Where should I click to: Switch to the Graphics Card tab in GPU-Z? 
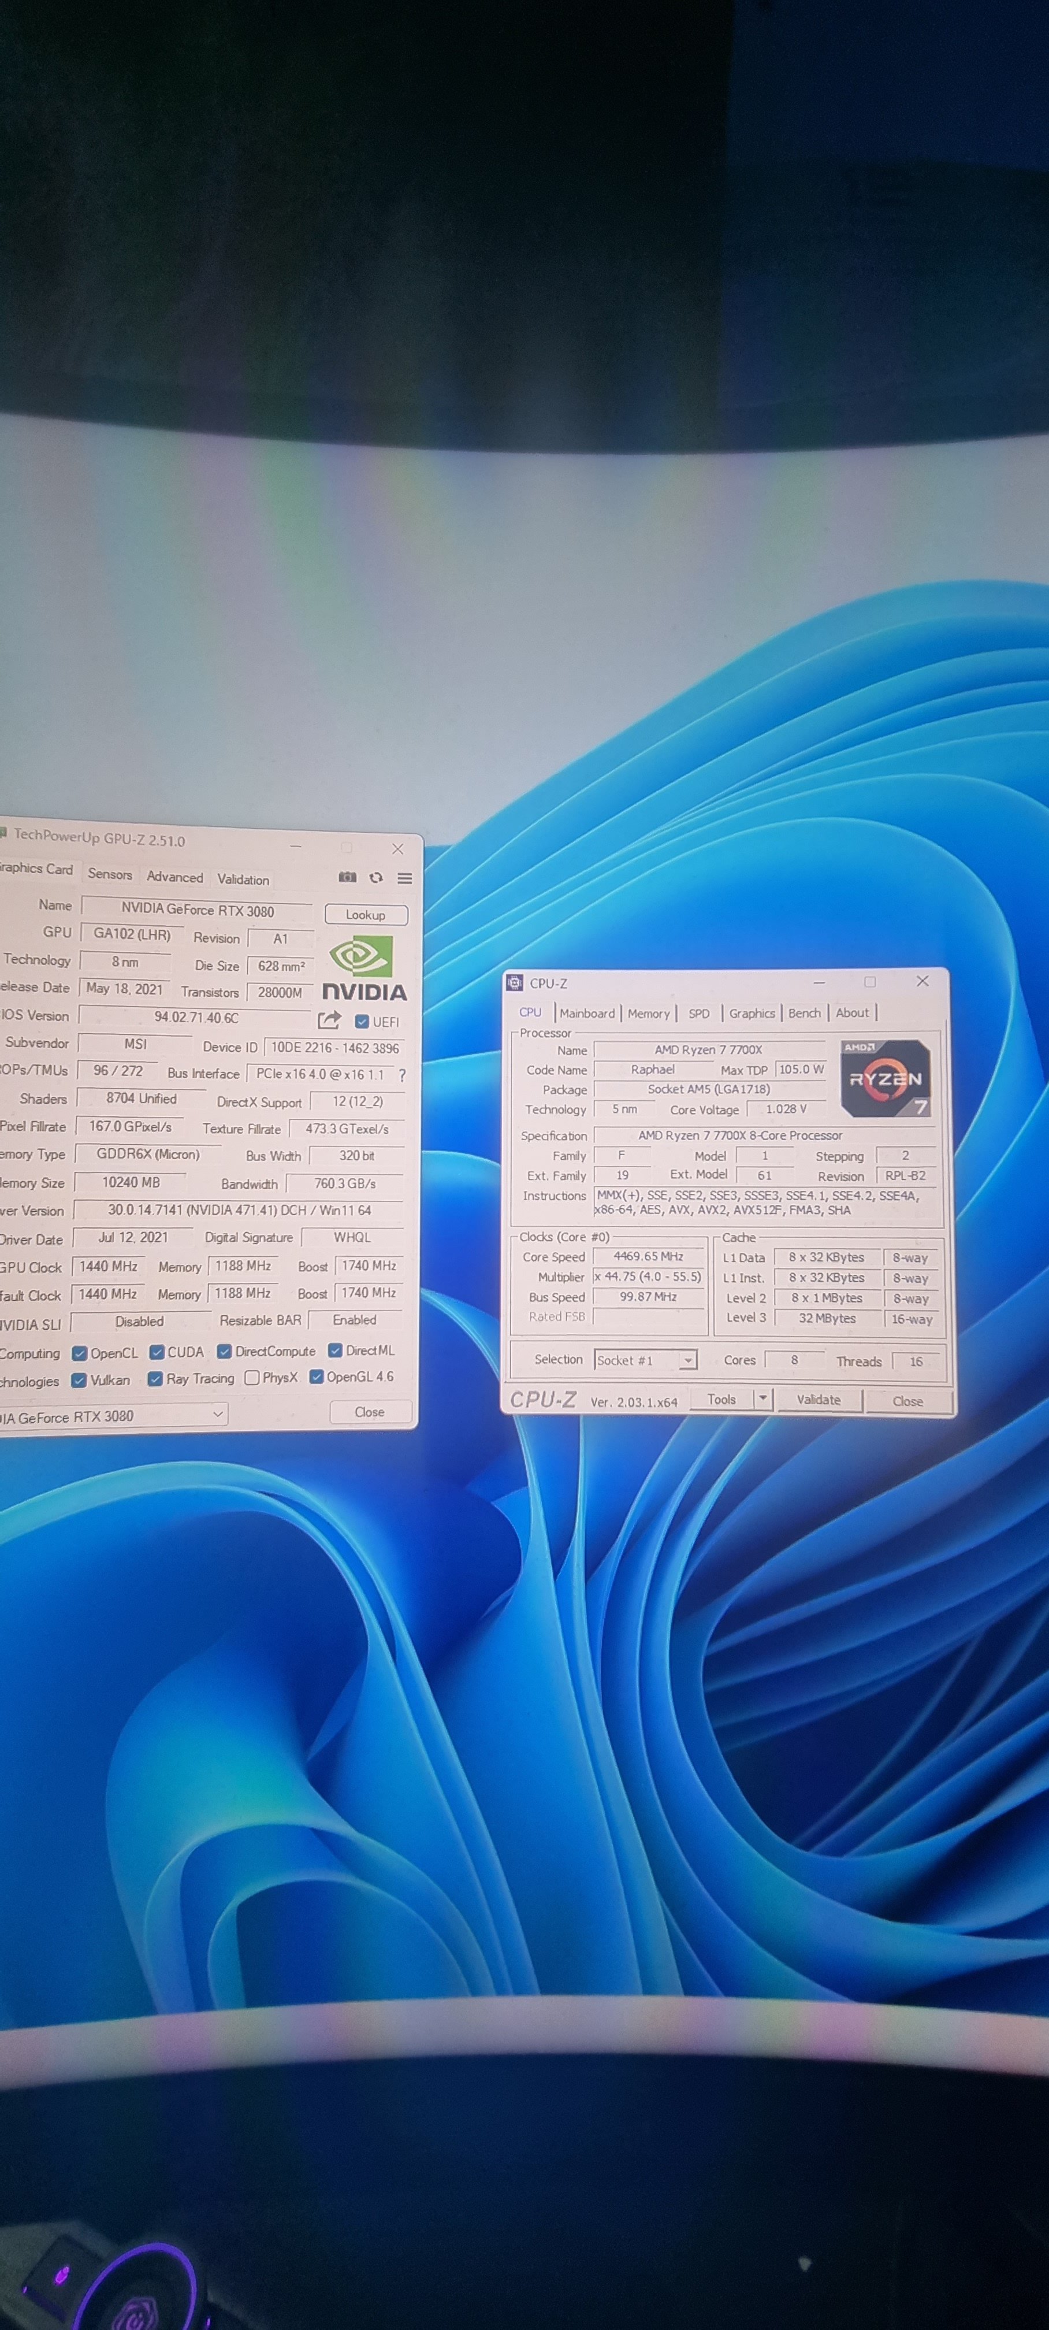[35, 869]
